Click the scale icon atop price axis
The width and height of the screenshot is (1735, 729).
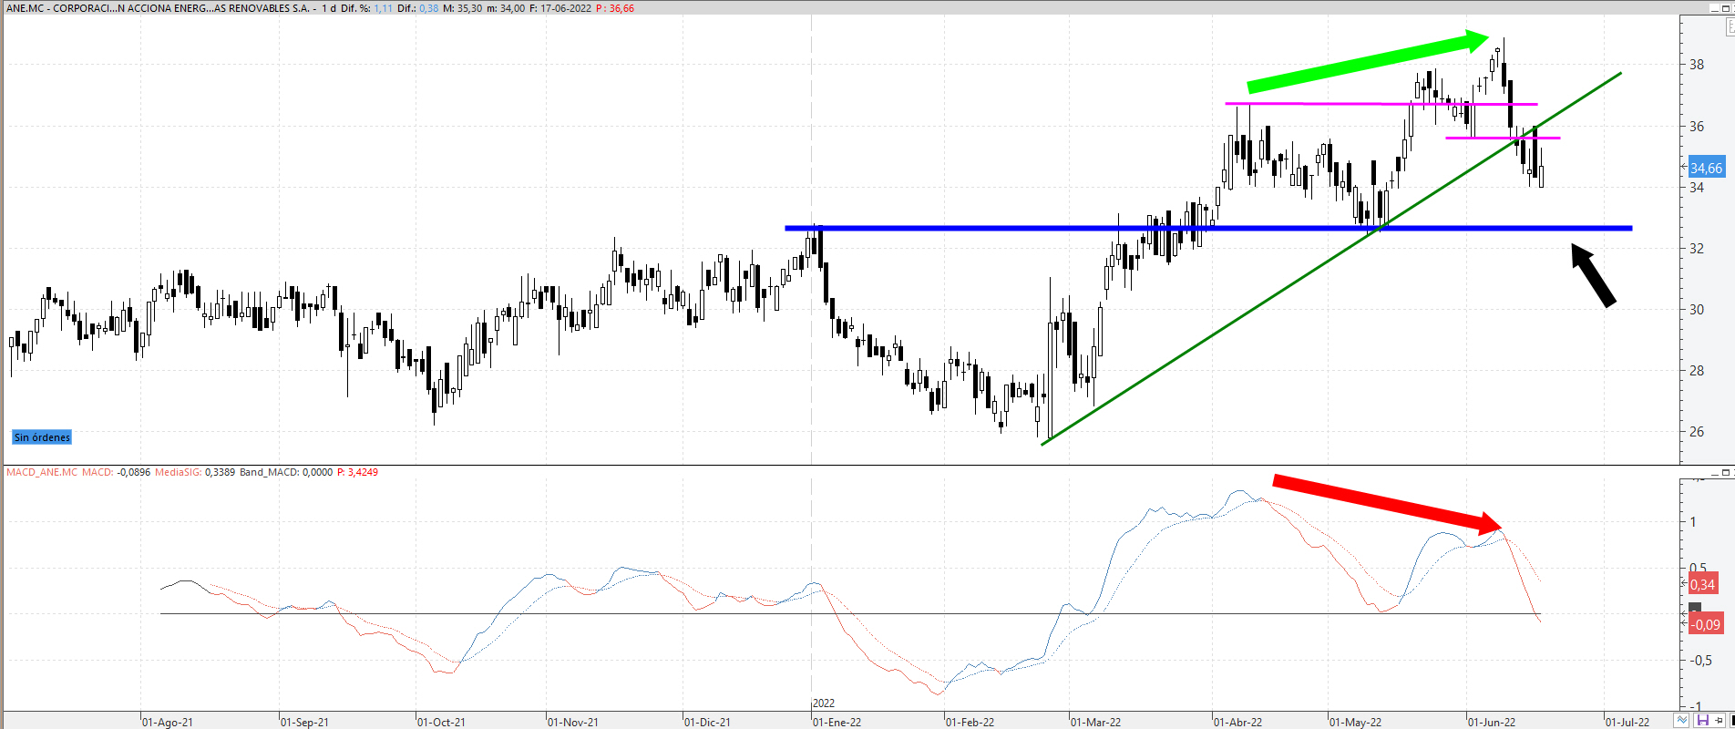click(1730, 27)
